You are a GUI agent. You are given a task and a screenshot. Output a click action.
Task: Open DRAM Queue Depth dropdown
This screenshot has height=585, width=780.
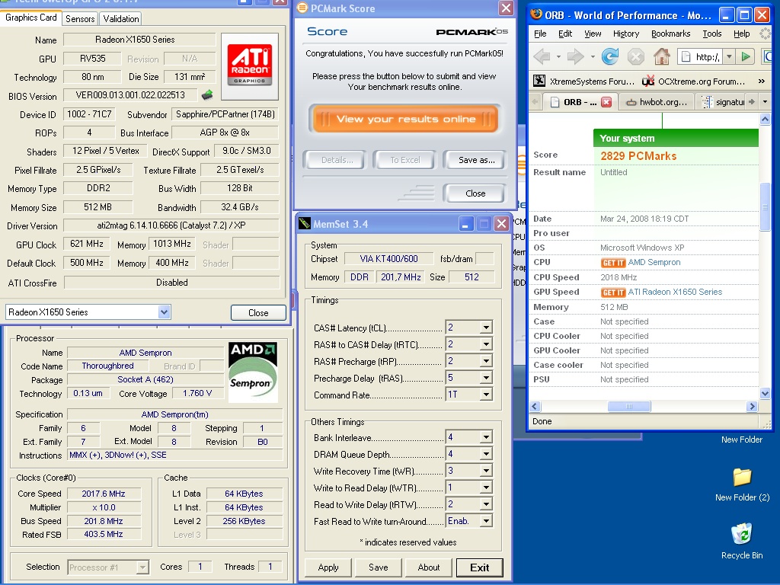coord(486,454)
